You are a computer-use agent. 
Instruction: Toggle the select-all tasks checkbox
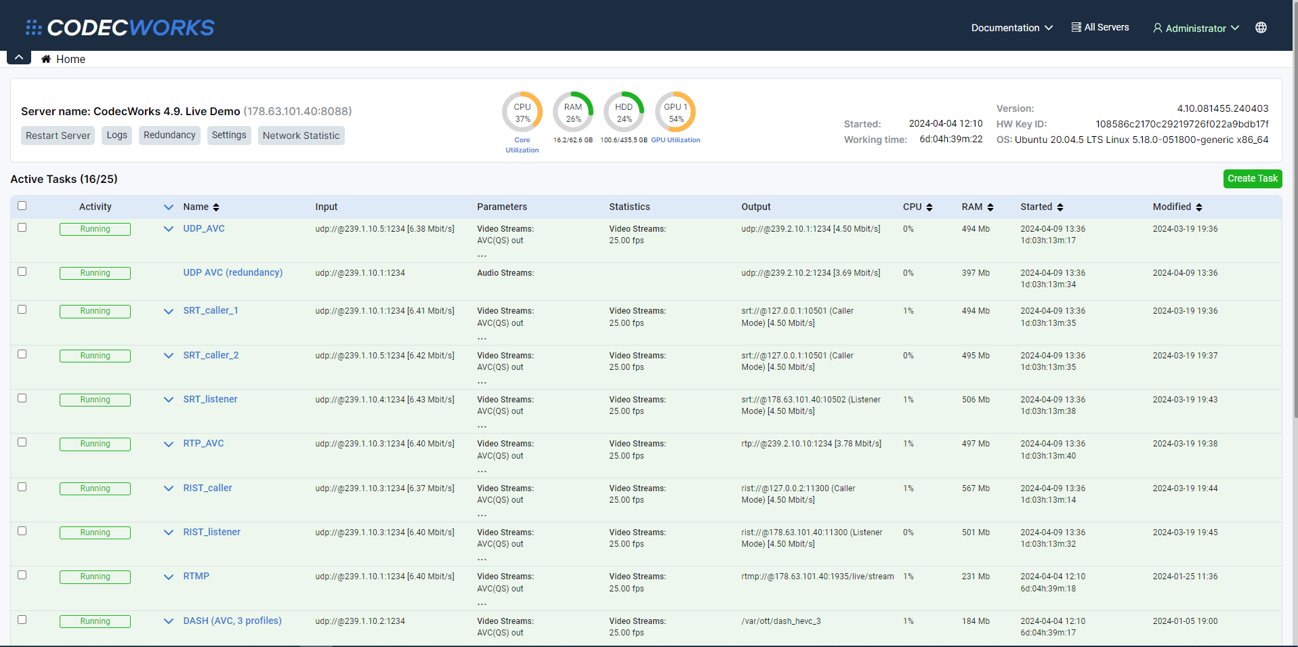click(x=22, y=206)
